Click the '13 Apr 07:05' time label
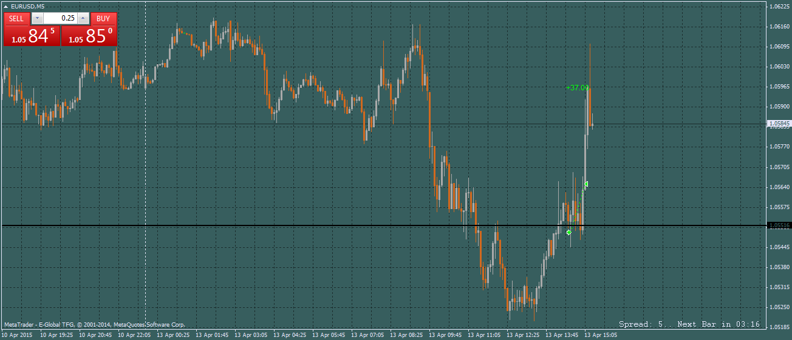This screenshot has height=340, width=792. pos(367,334)
